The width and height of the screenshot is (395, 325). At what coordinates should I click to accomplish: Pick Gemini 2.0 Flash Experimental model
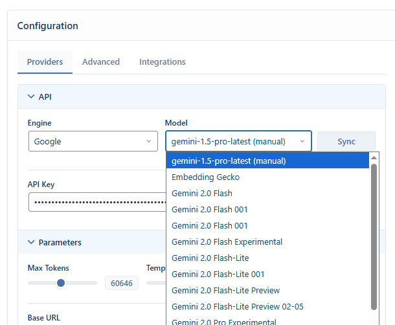tap(227, 241)
